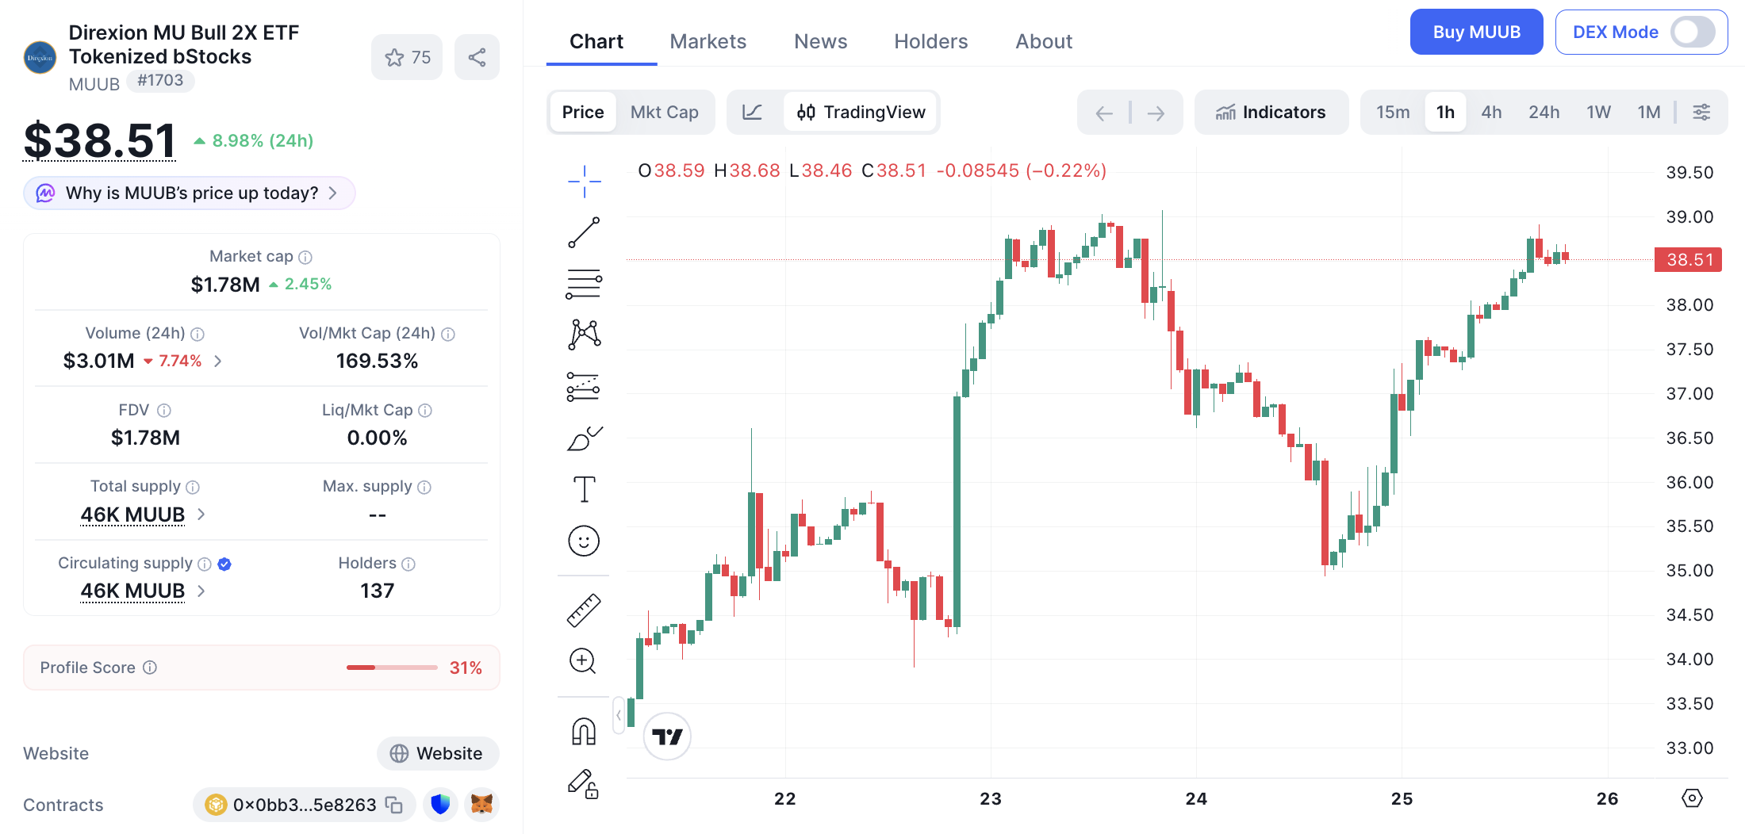This screenshot has width=1745, height=834.
Task: Expand the Volume (24h) details arrow
Action: coord(218,361)
